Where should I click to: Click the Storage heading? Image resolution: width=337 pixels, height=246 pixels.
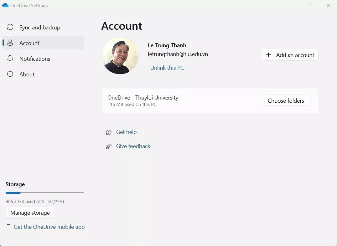pos(15,184)
